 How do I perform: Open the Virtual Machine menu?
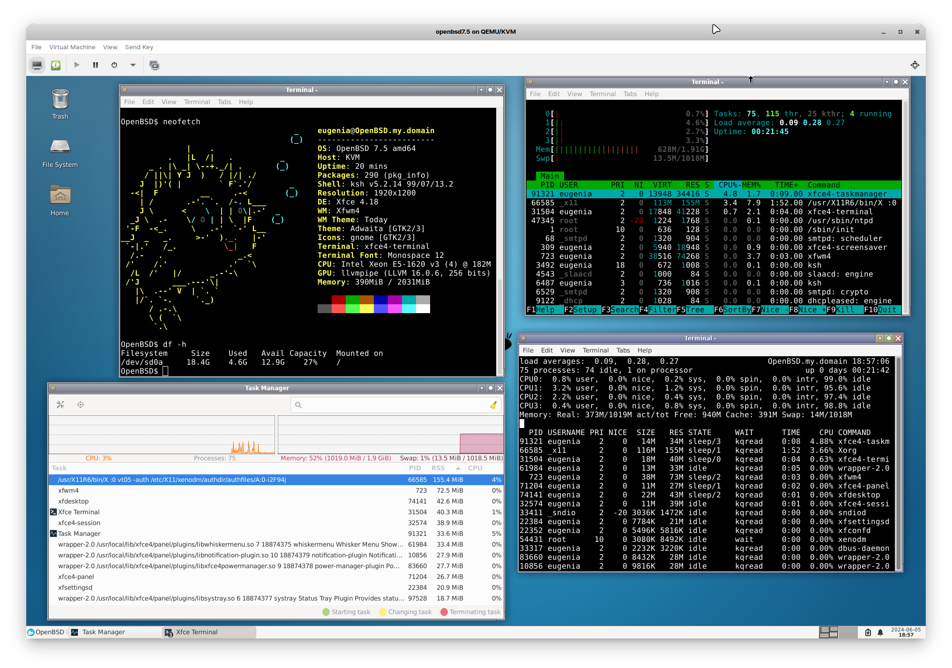(x=72, y=47)
